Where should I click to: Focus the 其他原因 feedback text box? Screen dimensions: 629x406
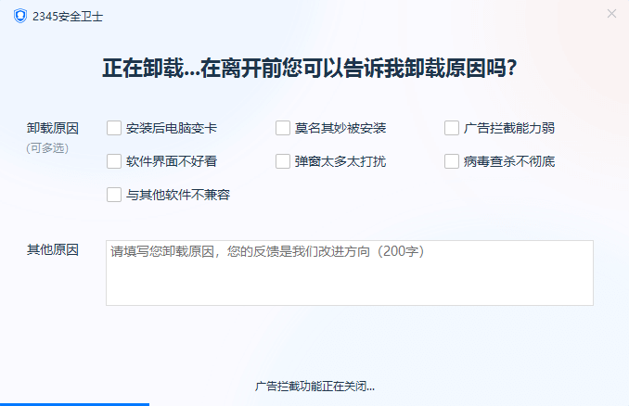coord(349,273)
